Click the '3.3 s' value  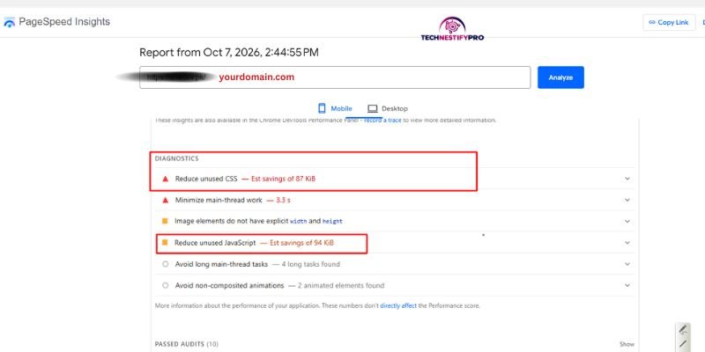(283, 201)
